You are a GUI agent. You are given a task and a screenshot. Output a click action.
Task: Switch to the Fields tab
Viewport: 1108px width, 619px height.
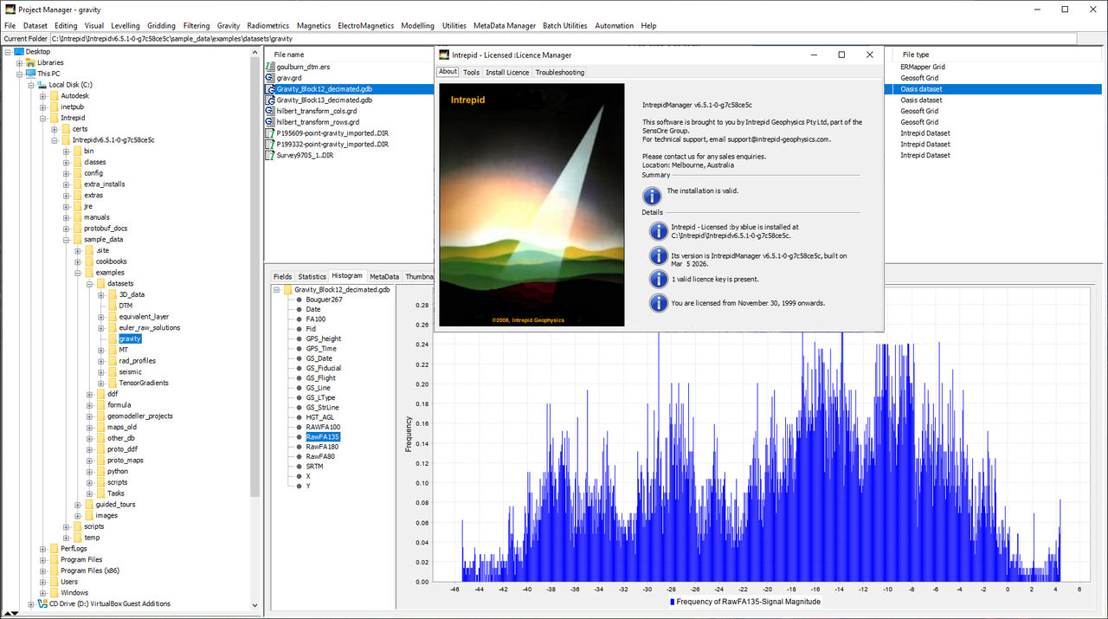click(x=283, y=276)
